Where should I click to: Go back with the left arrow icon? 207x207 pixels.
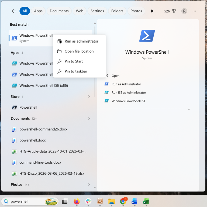click(14, 11)
